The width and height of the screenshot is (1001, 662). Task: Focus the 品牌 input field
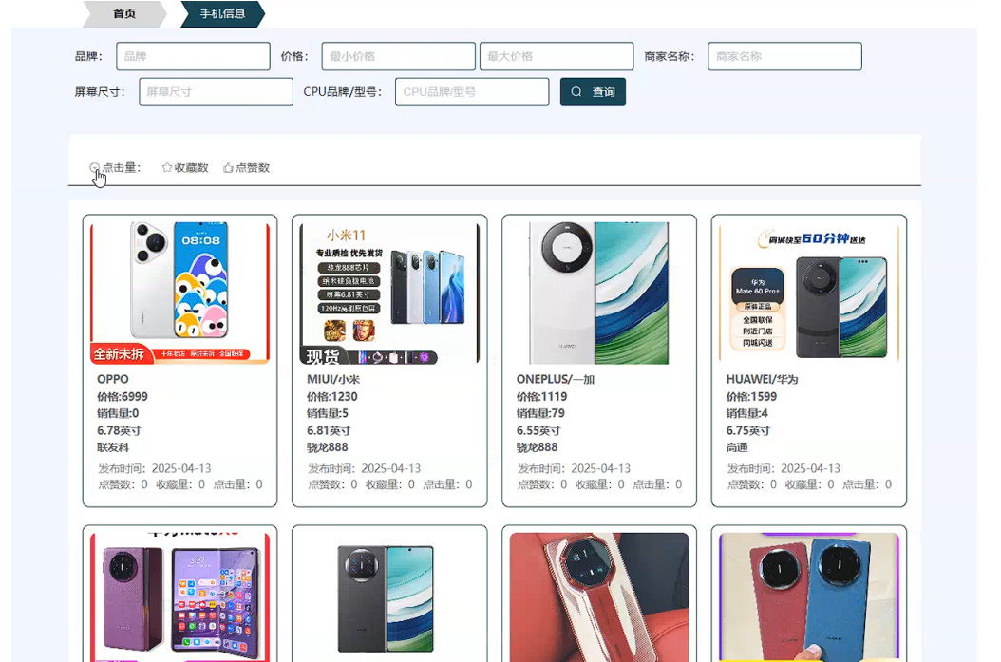(193, 56)
